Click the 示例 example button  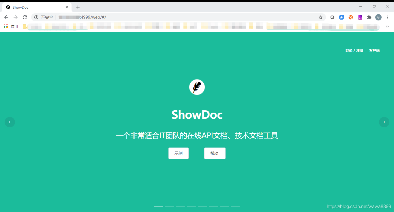(x=178, y=153)
